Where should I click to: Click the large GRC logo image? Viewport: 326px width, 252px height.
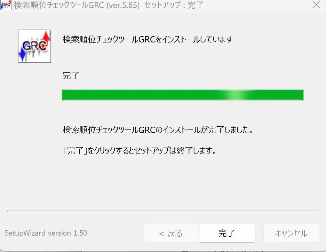tap(34, 46)
